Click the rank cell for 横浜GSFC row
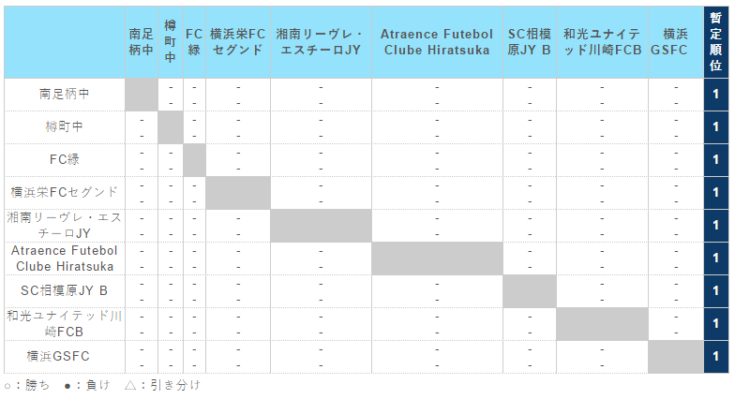735x399 pixels. pyautogui.click(x=715, y=356)
